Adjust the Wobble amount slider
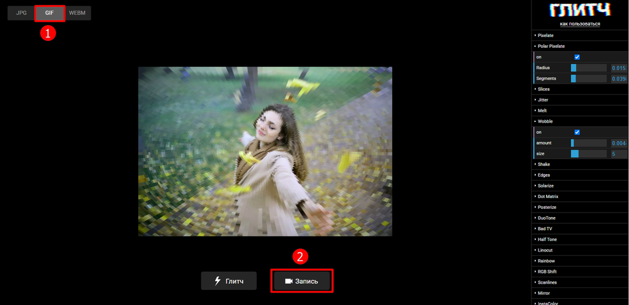Image resolution: width=629 pixels, height=305 pixels. (x=589, y=143)
